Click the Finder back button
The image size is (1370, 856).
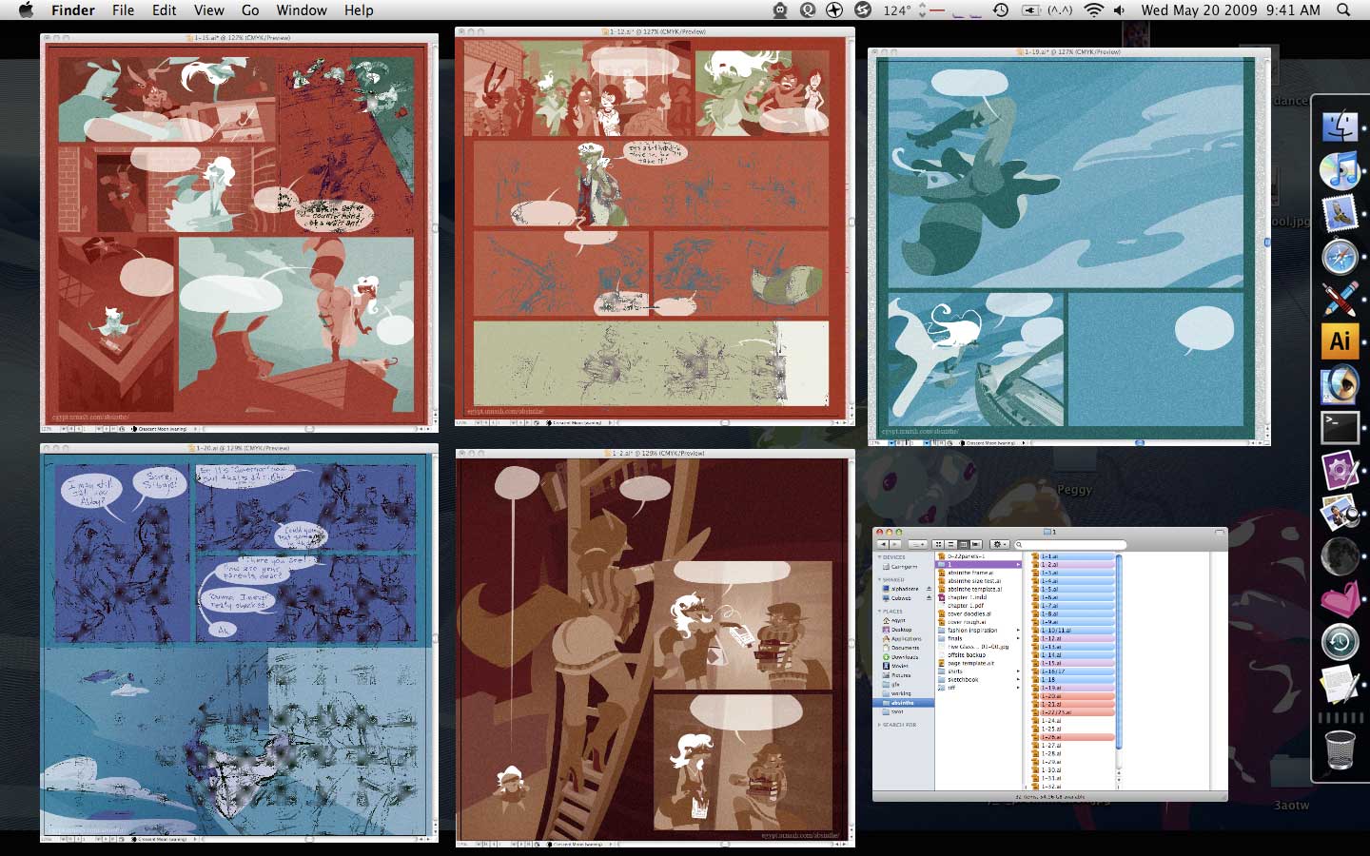click(x=882, y=545)
